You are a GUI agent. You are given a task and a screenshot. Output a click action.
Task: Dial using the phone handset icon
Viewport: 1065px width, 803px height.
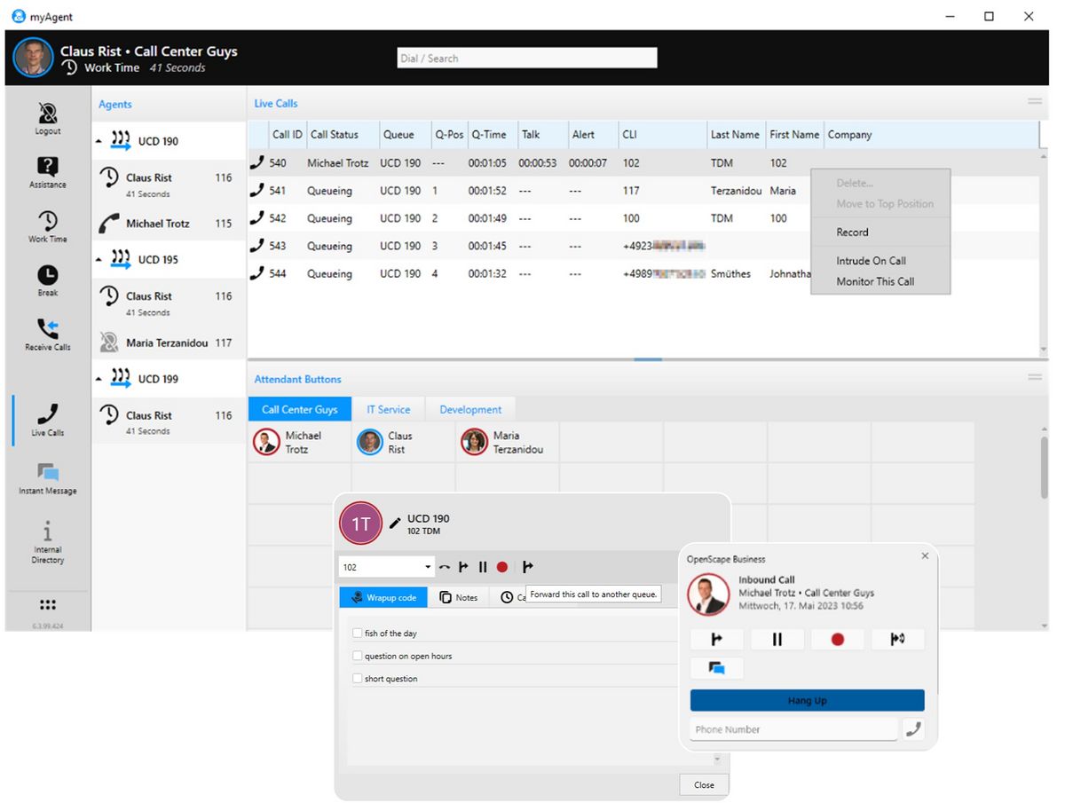913,729
